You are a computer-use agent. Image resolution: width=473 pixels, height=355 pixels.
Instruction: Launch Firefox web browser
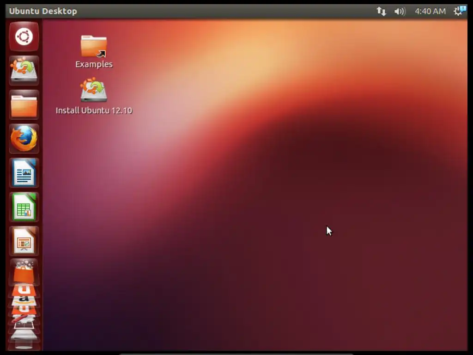pyautogui.click(x=24, y=139)
